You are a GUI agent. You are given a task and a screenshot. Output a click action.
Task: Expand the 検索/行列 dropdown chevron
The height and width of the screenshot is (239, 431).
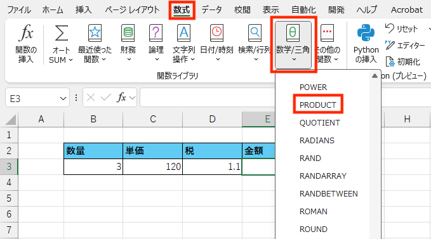(x=256, y=59)
